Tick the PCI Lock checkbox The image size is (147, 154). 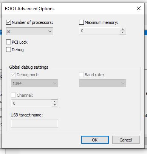pos(8,42)
